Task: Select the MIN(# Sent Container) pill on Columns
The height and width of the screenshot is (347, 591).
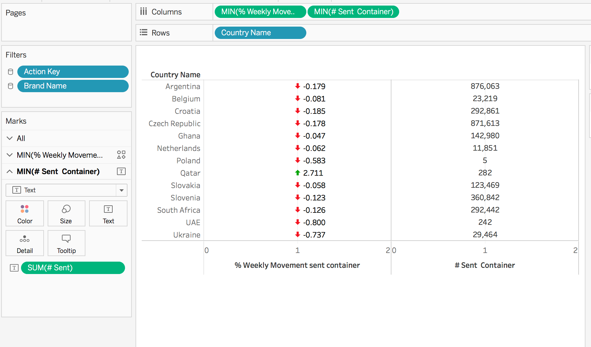Action: tap(353, 11)
